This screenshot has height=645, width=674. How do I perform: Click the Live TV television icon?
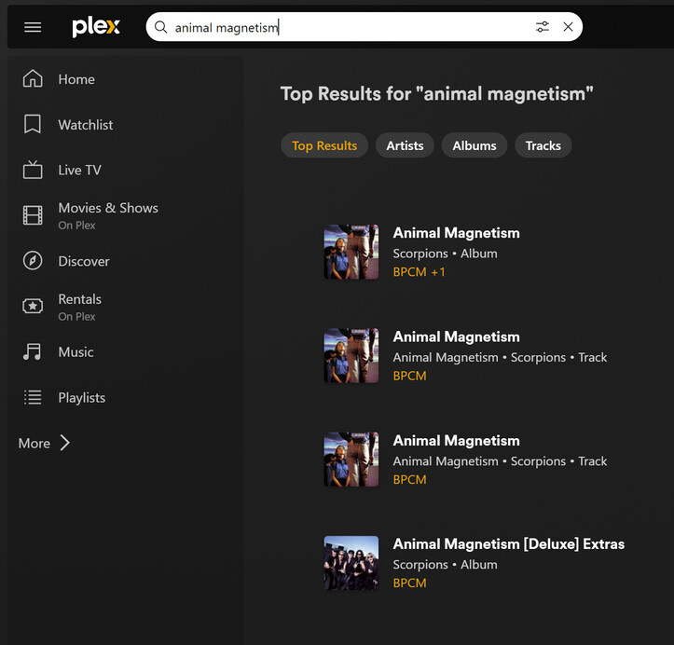click(33, 170)
